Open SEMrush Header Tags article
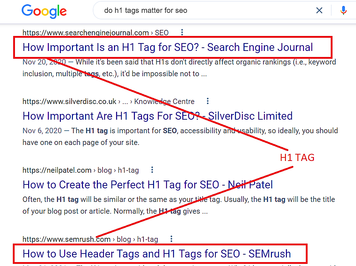Image resolution: width=356 pixels, height=266 pixels. (x=157, y=254)
